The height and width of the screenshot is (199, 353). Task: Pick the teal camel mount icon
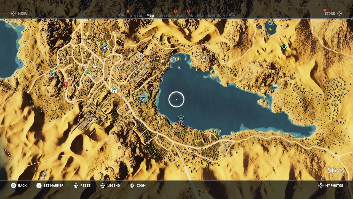coord(88,72)
